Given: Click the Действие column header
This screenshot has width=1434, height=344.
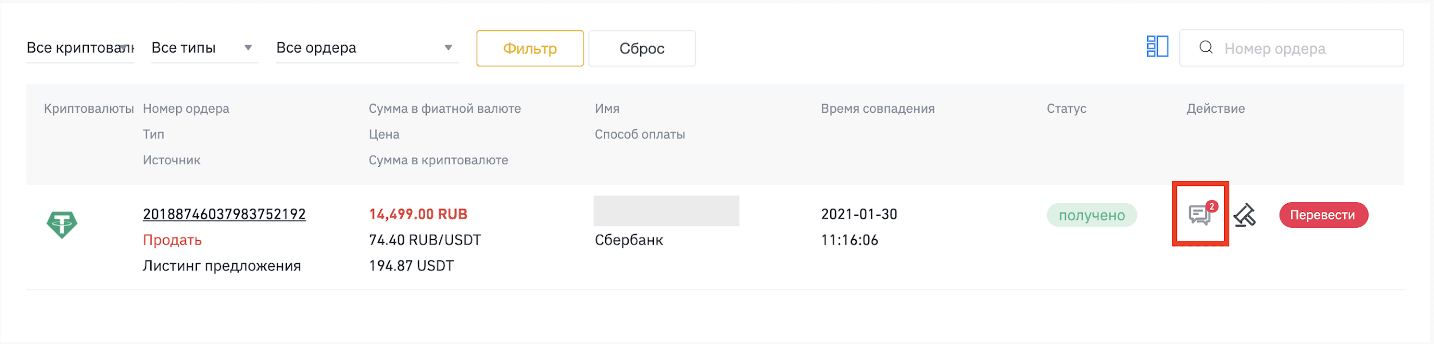Looking at the screenshot, I should (1215, 109).
